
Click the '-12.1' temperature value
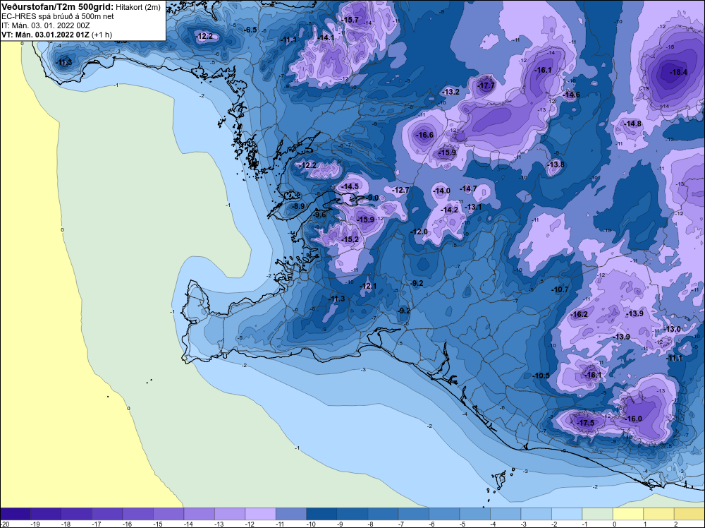coord(368,287)
